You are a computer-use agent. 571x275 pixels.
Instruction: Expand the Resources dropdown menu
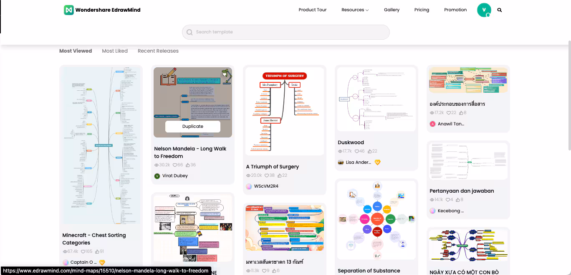click(x=355, y=10)
